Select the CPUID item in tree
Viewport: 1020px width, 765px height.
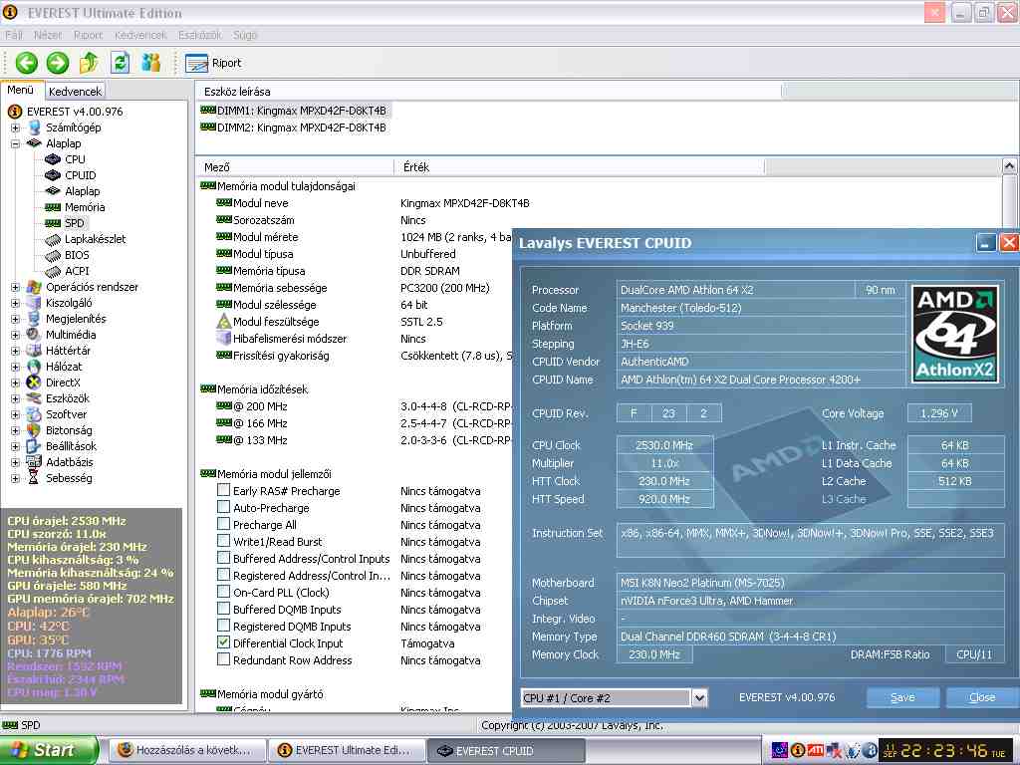(x=80, y=175)
